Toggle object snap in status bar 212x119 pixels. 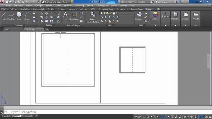pyautogui.click(x=165, y=117)
